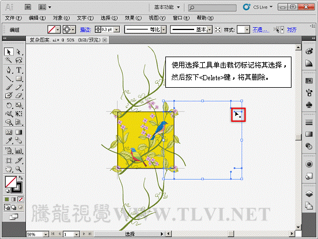
Task: Swap fill and stroke colors
Action: tap(21, 178)
